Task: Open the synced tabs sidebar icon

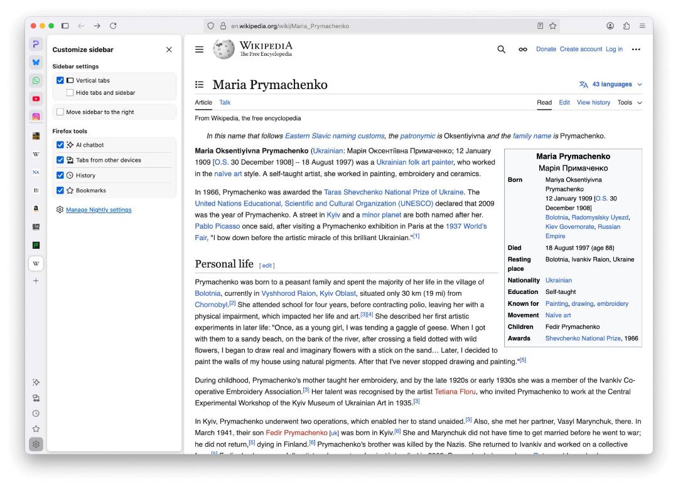Action: pos(36,398)
